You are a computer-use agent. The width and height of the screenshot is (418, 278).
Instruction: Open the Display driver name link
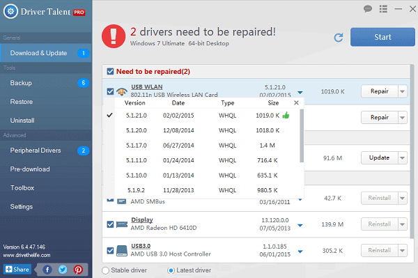point(142,220)
